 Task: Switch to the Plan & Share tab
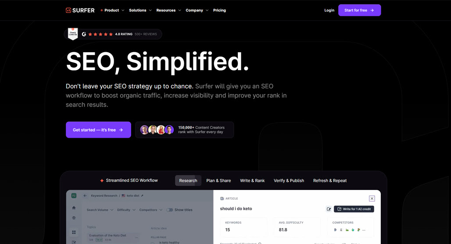pos(218,181)
